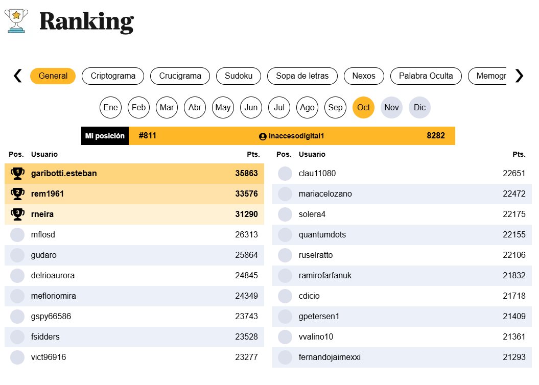Click position number #811

148,136
